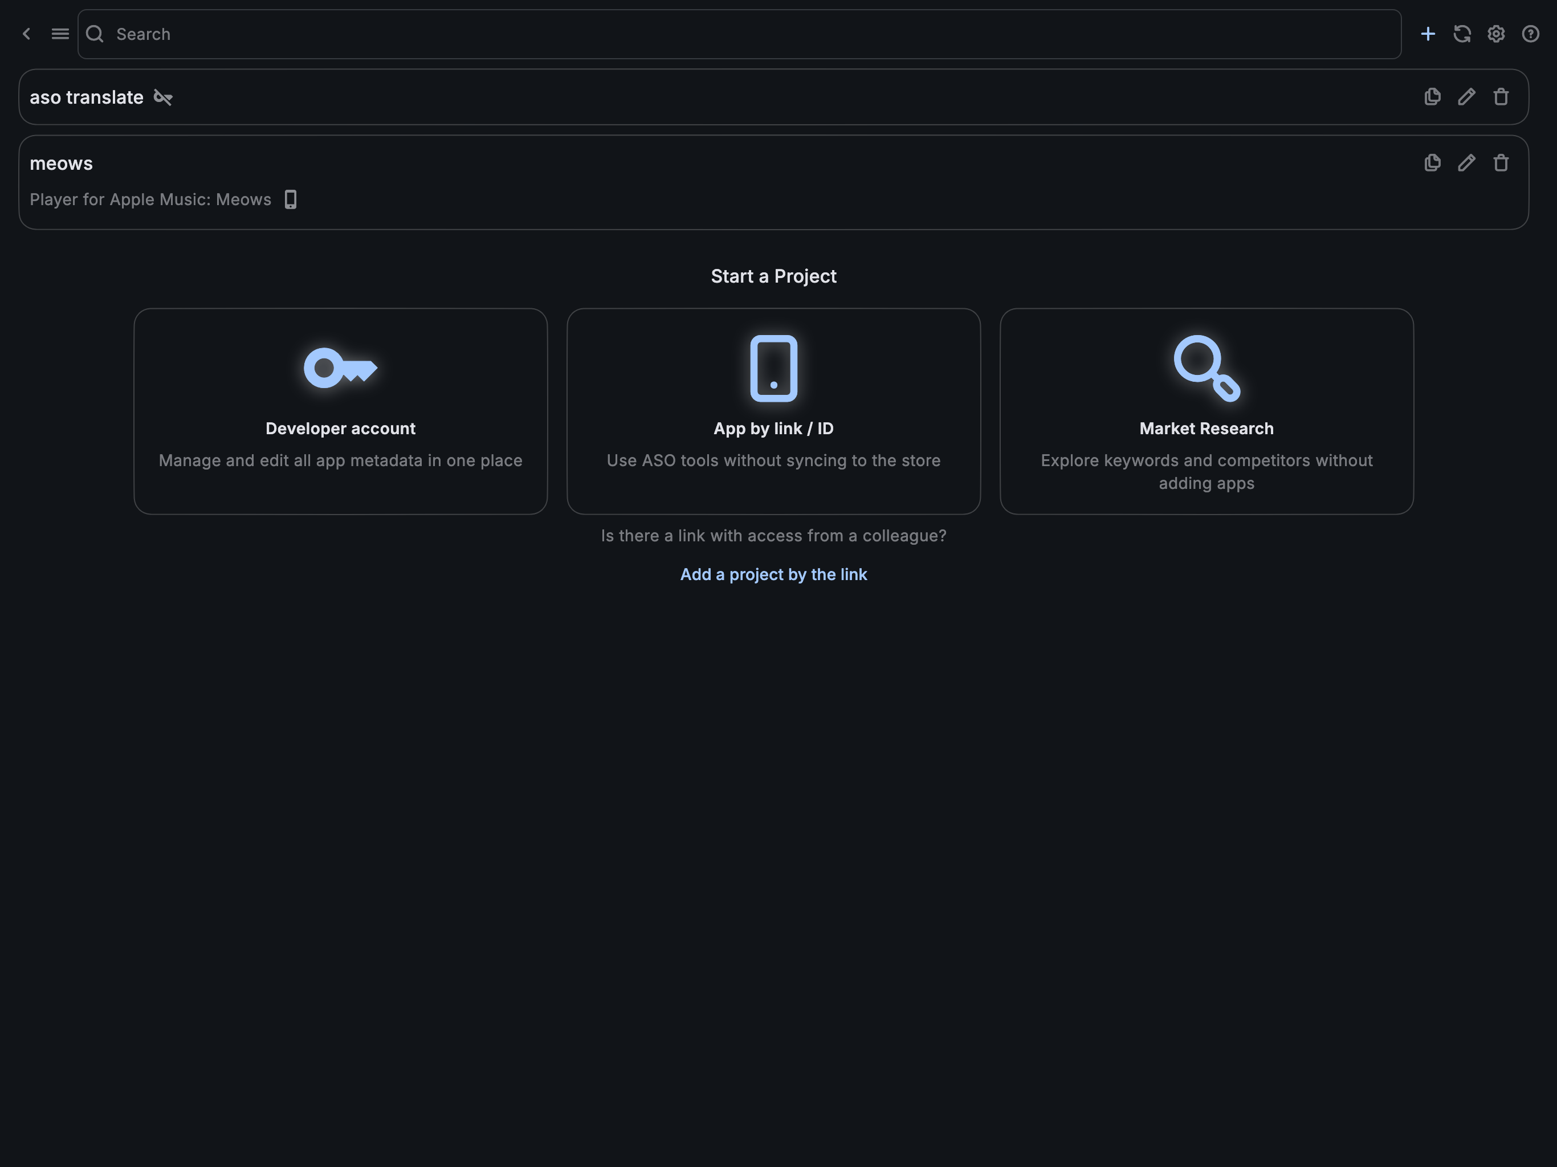The width and height of the screenshot is (1557, 1167).
Task: Click the Search input field
Action: (739, 34)
